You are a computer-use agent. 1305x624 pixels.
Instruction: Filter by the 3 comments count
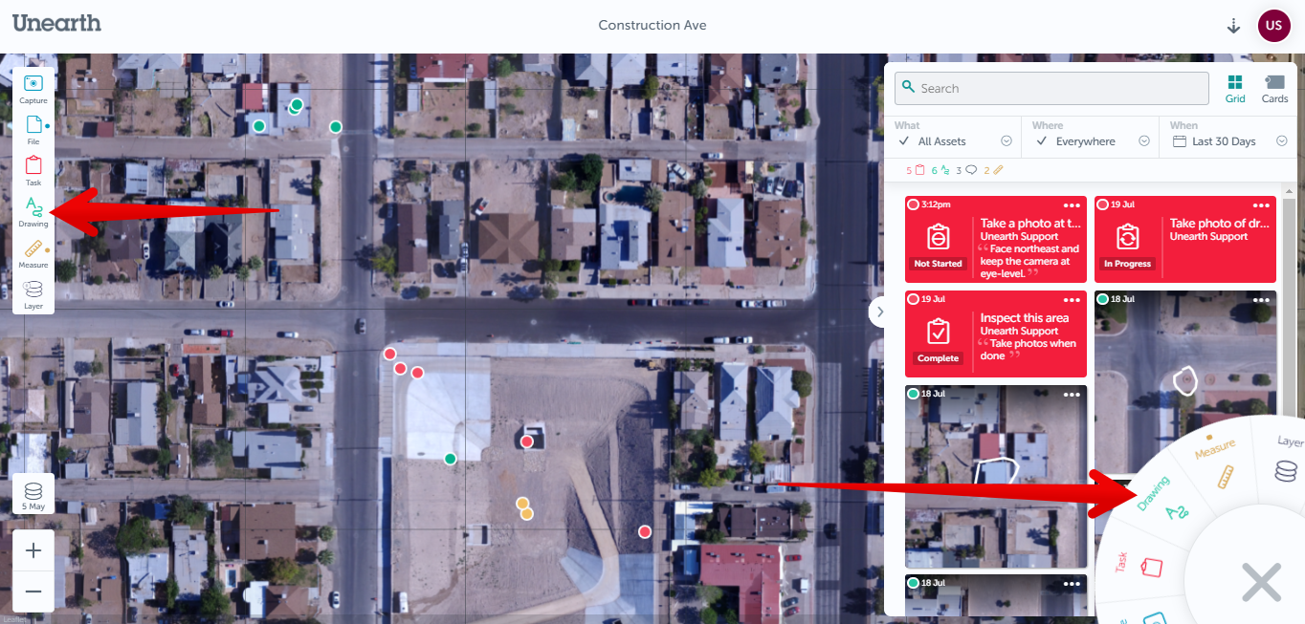tap(966, 170)
